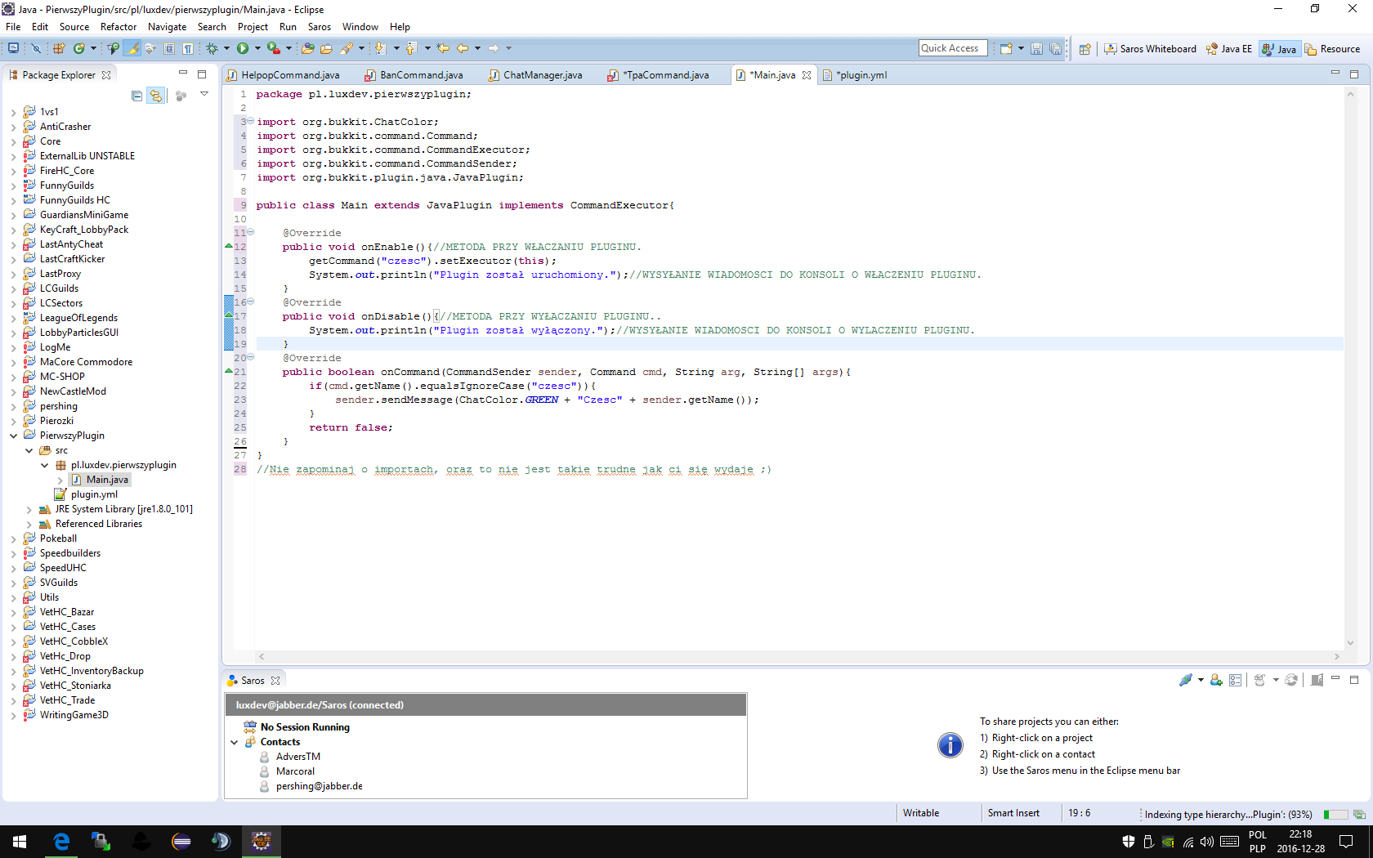Click the Saros connect plug icon
1373x858 pixels.
pyautogui.click(x=1185, y=680)
